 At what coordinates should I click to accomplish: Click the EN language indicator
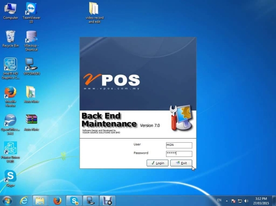[x=219, y=200]
